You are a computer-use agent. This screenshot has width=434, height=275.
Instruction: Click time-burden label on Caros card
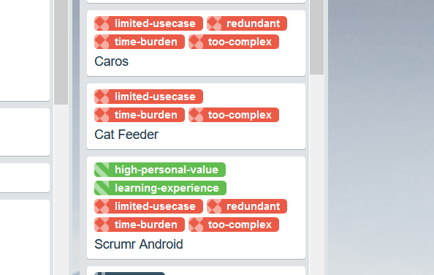point(140,42)
